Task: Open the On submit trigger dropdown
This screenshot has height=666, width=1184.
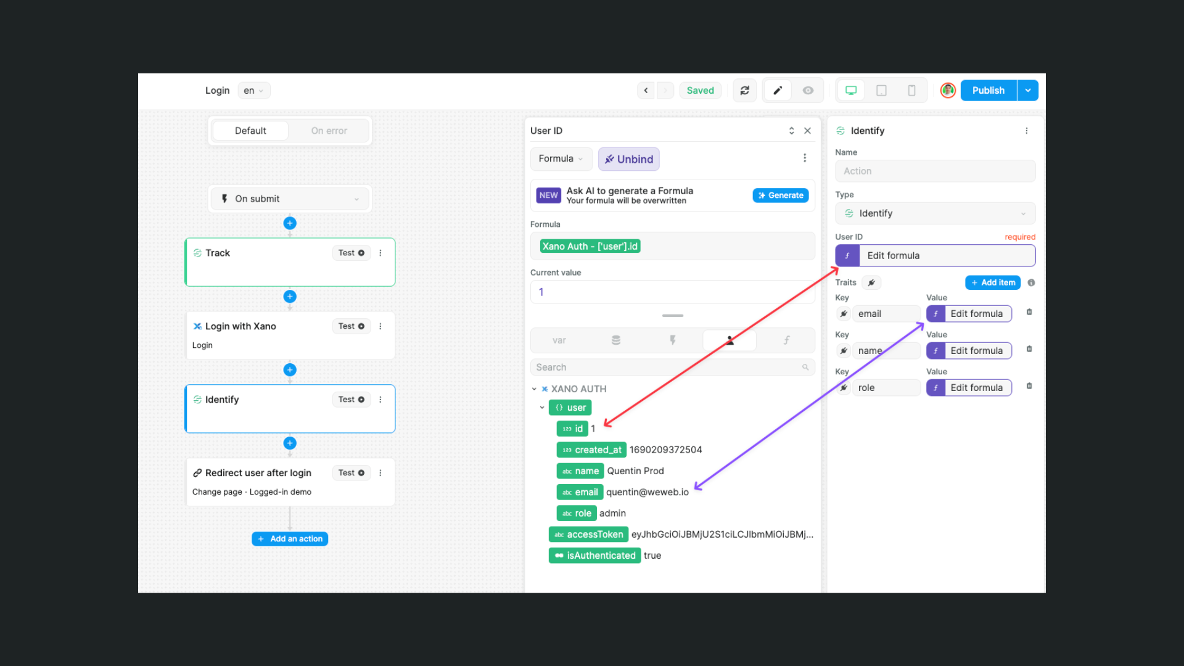Action: click(x=290, y=199)
